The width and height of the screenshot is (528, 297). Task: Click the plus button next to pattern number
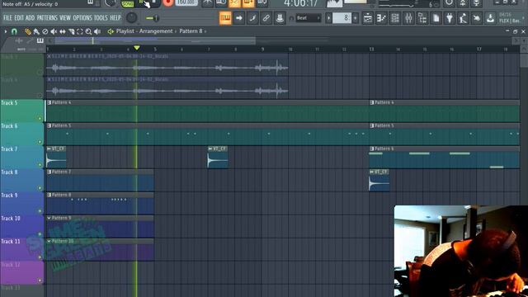coord(356,18)
